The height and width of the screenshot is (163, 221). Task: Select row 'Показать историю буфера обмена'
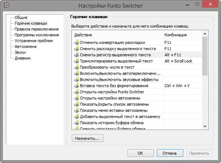137,123
